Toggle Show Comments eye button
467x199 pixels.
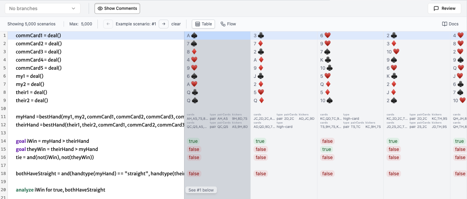pos(117,8)
